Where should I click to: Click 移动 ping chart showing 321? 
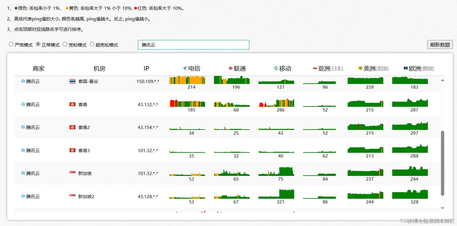click(276, 194)
